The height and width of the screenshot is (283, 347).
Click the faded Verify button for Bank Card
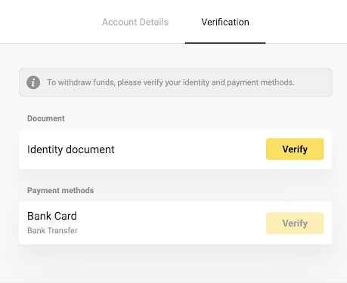tap(295, 223)
